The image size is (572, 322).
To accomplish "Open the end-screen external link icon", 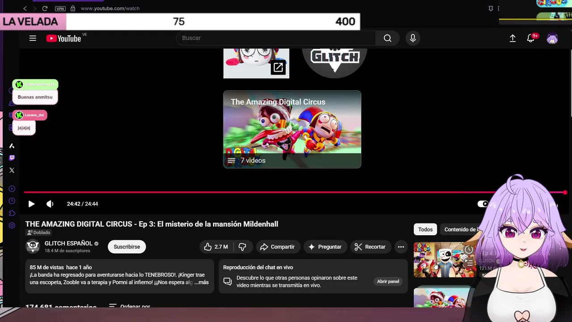I will 278,68.
